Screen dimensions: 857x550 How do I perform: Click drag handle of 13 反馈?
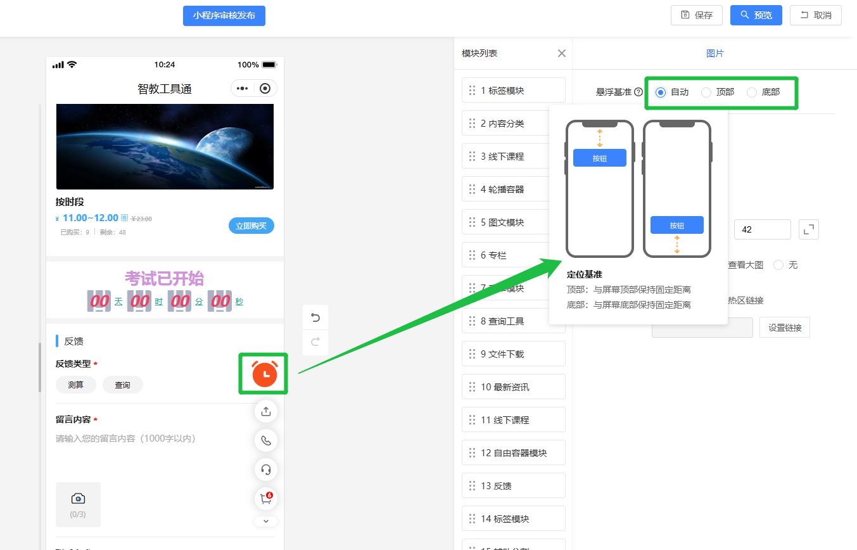click(472, 486)
